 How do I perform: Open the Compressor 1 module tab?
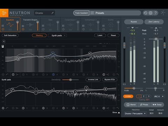(70, 24)
